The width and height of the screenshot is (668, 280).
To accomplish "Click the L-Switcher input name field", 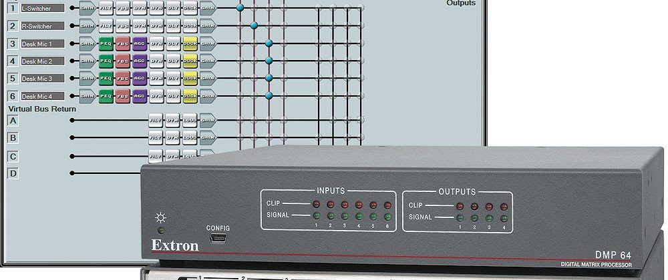I will pos(43,8).
